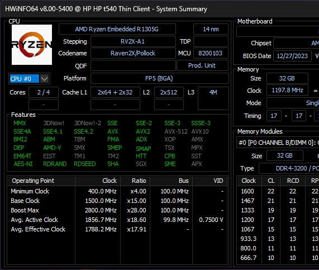Click the RDSEED feature label
This screenshot has height=270, width=319.
tap(84, 164)
